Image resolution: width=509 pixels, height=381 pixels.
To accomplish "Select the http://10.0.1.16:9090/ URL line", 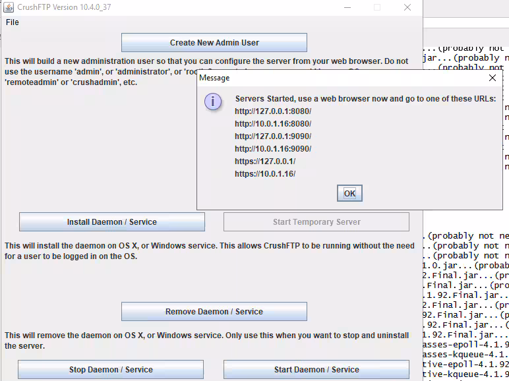I will coord(273,149).
